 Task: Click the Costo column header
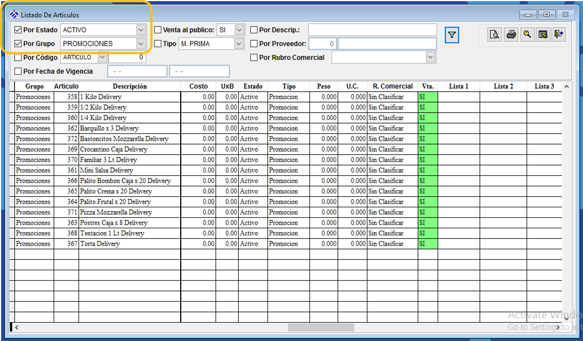198,86
